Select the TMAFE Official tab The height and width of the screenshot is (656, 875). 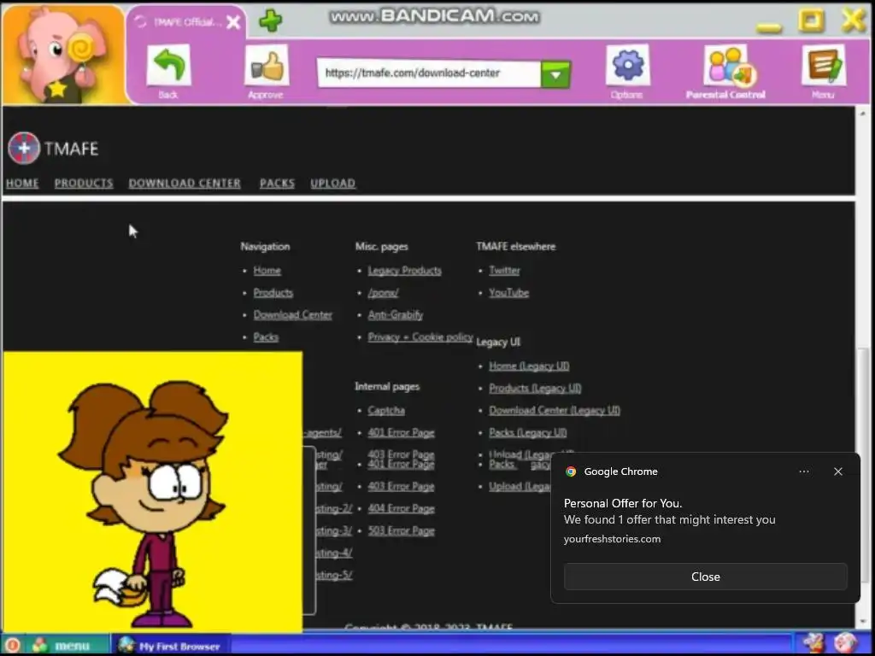click(185, 21)
